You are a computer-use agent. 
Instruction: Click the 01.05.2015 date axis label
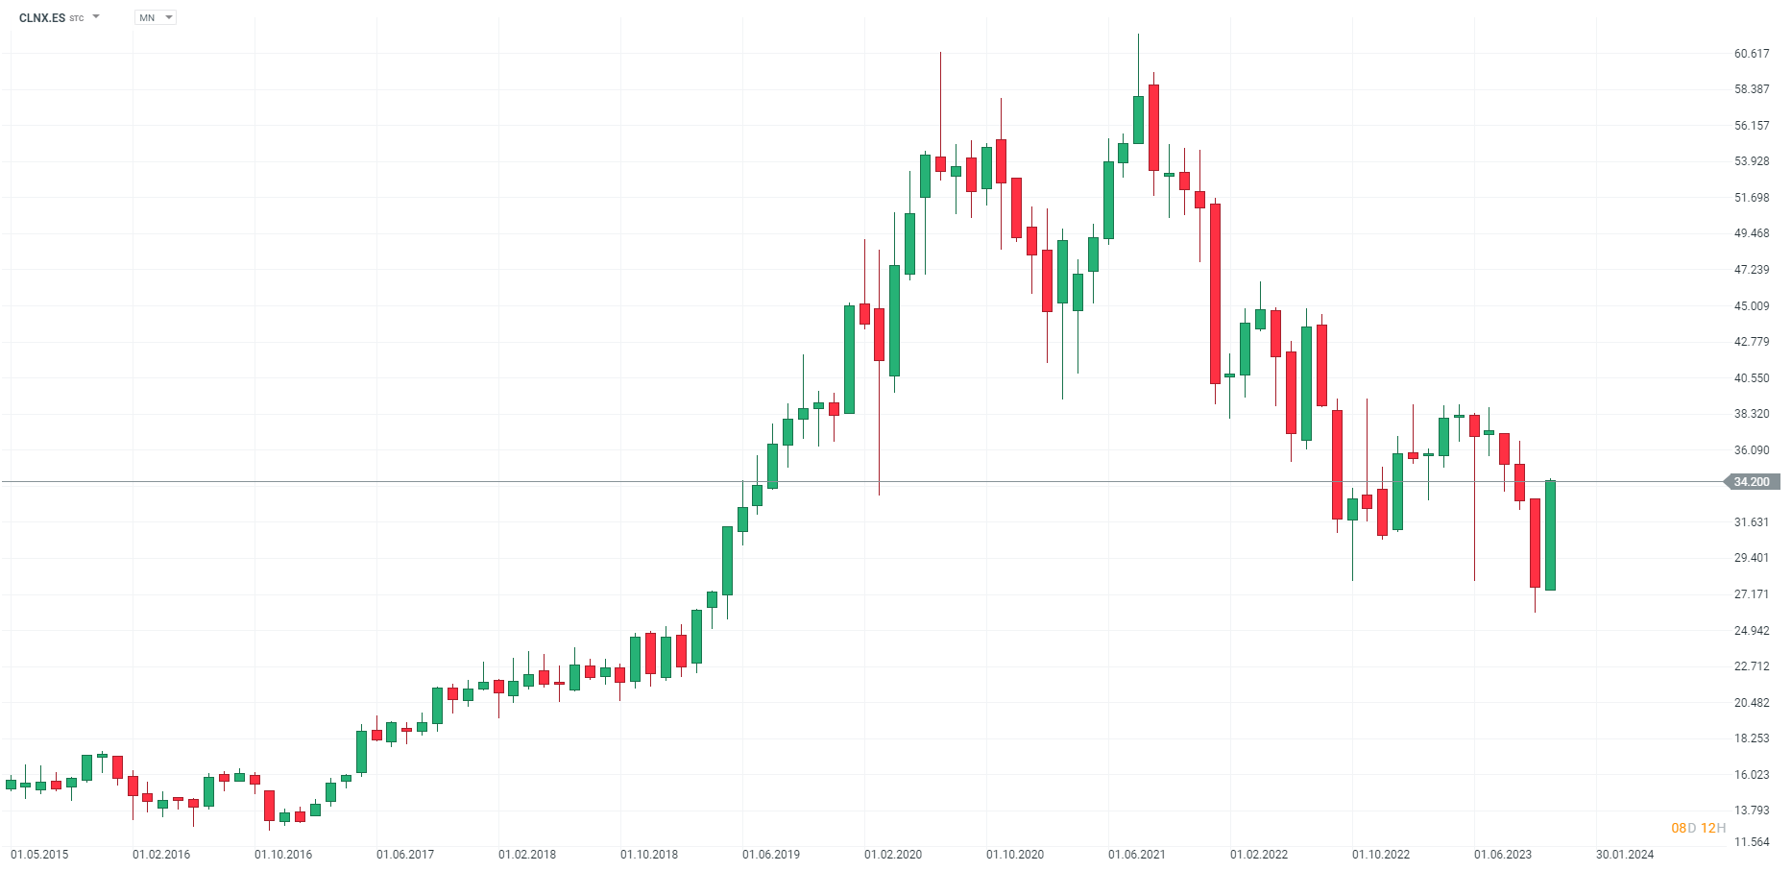pyautogui.click(x=39, y=855)
